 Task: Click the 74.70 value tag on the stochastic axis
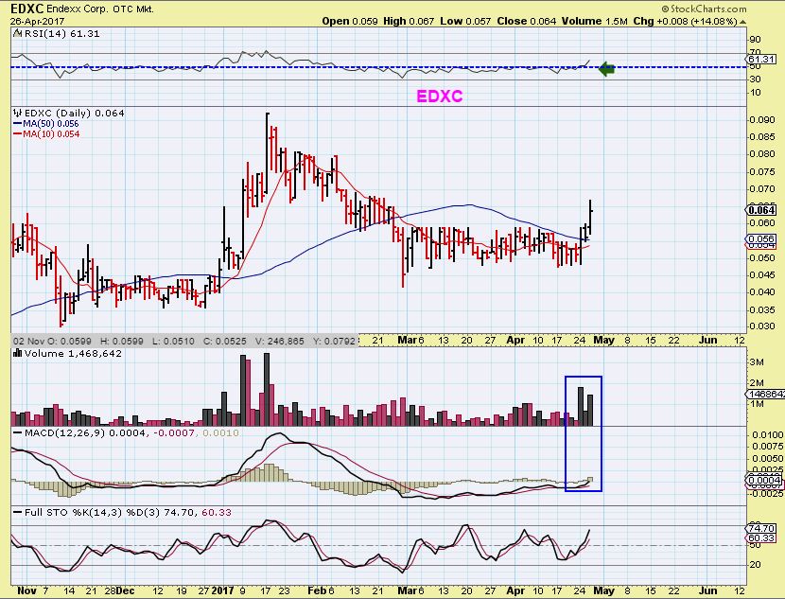[x=761, y=528]
